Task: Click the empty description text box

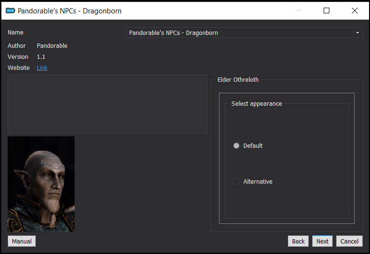Action: (108, 104)
